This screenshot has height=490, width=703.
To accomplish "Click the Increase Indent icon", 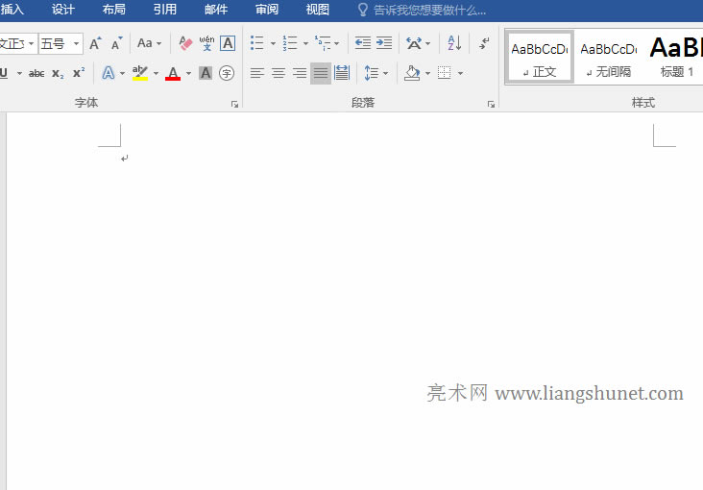I will point(384,43).
